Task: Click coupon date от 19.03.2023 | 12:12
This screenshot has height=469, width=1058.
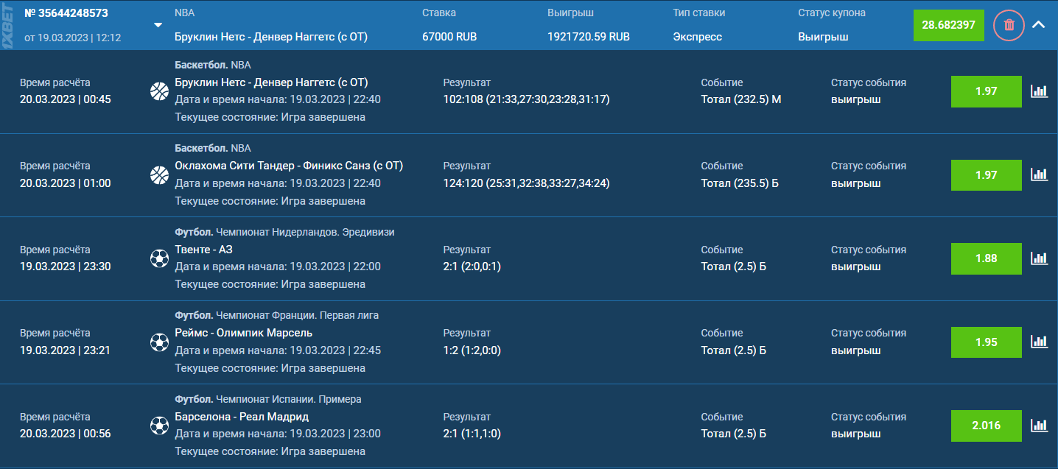Action: click(72, 38)
